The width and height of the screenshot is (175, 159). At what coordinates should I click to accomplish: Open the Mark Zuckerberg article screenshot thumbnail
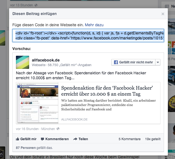coord(37,103)
